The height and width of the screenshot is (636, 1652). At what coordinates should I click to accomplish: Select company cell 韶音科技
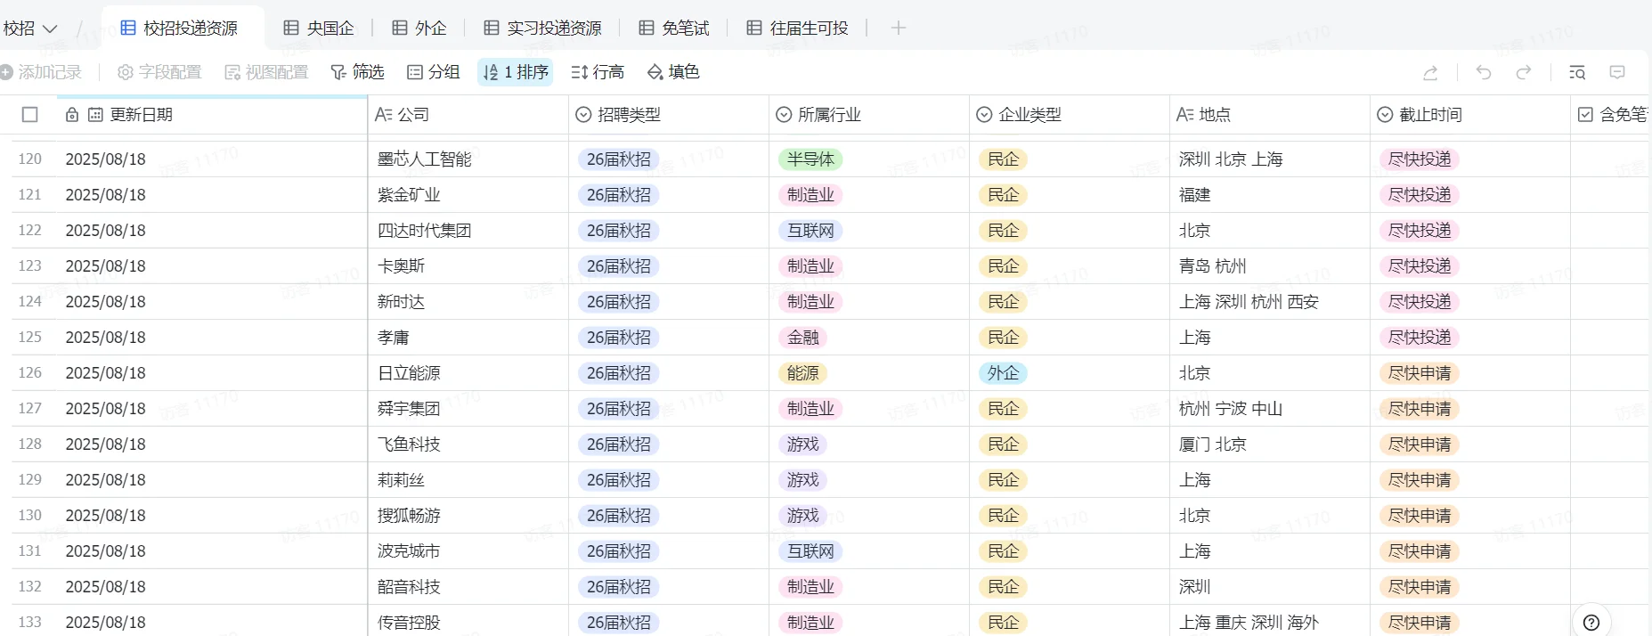[468, 587]
